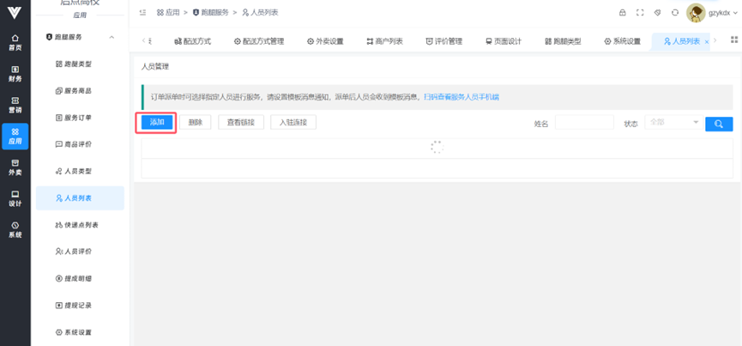Click the blue search magnifier button
The height and width of the screenshot is (346, 742).
(719, 124)
